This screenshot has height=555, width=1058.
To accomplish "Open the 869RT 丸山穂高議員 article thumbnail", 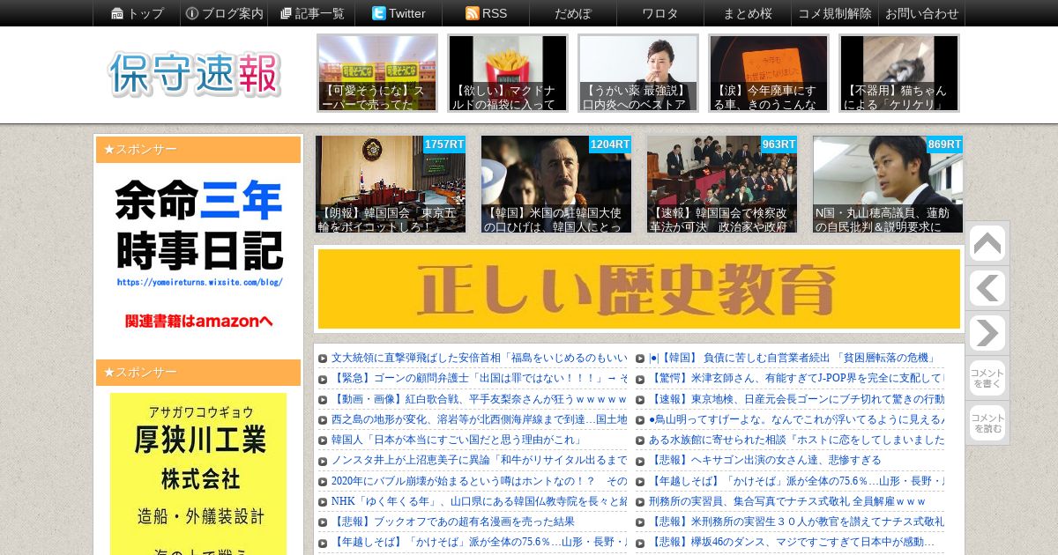I will 888,184.
